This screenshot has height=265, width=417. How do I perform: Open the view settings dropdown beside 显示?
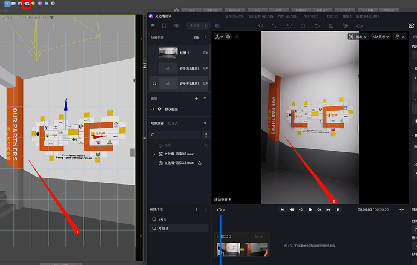(x=399, y=37)
